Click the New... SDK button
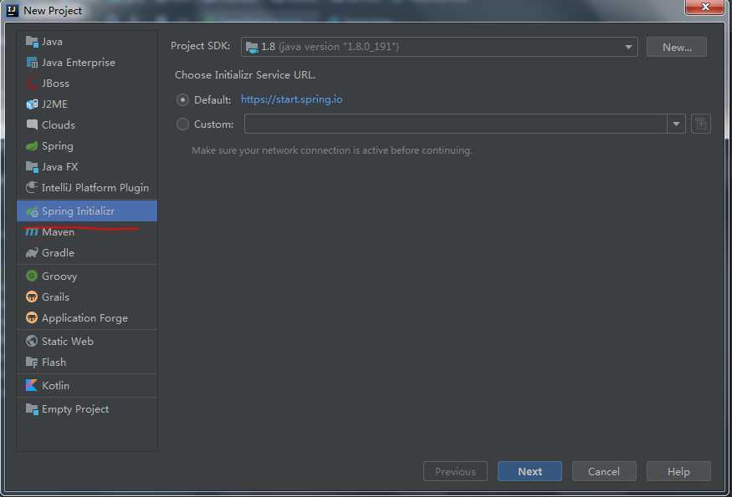Image resolution: width=732 pixels, height=497 pixels. coord(677,47)
